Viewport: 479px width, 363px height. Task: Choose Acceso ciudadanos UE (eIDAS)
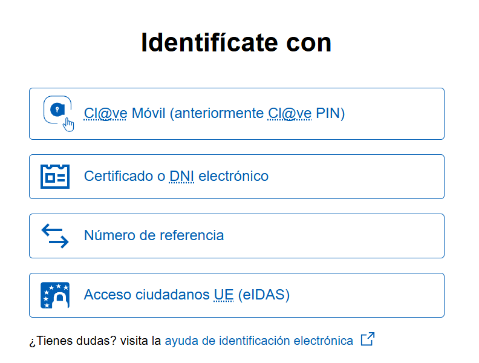236,295
